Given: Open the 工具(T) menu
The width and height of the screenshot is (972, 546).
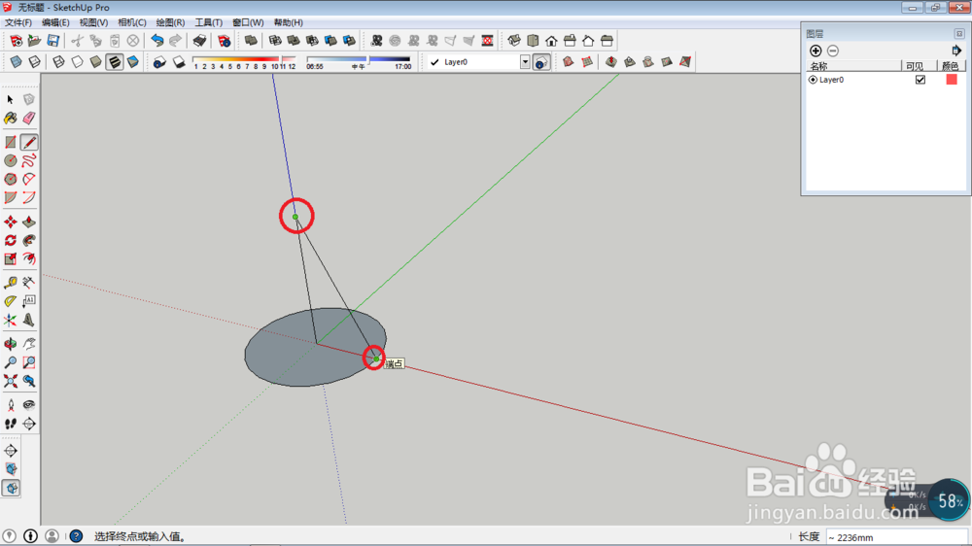Looking at the screenshot, I should point(208,23).
